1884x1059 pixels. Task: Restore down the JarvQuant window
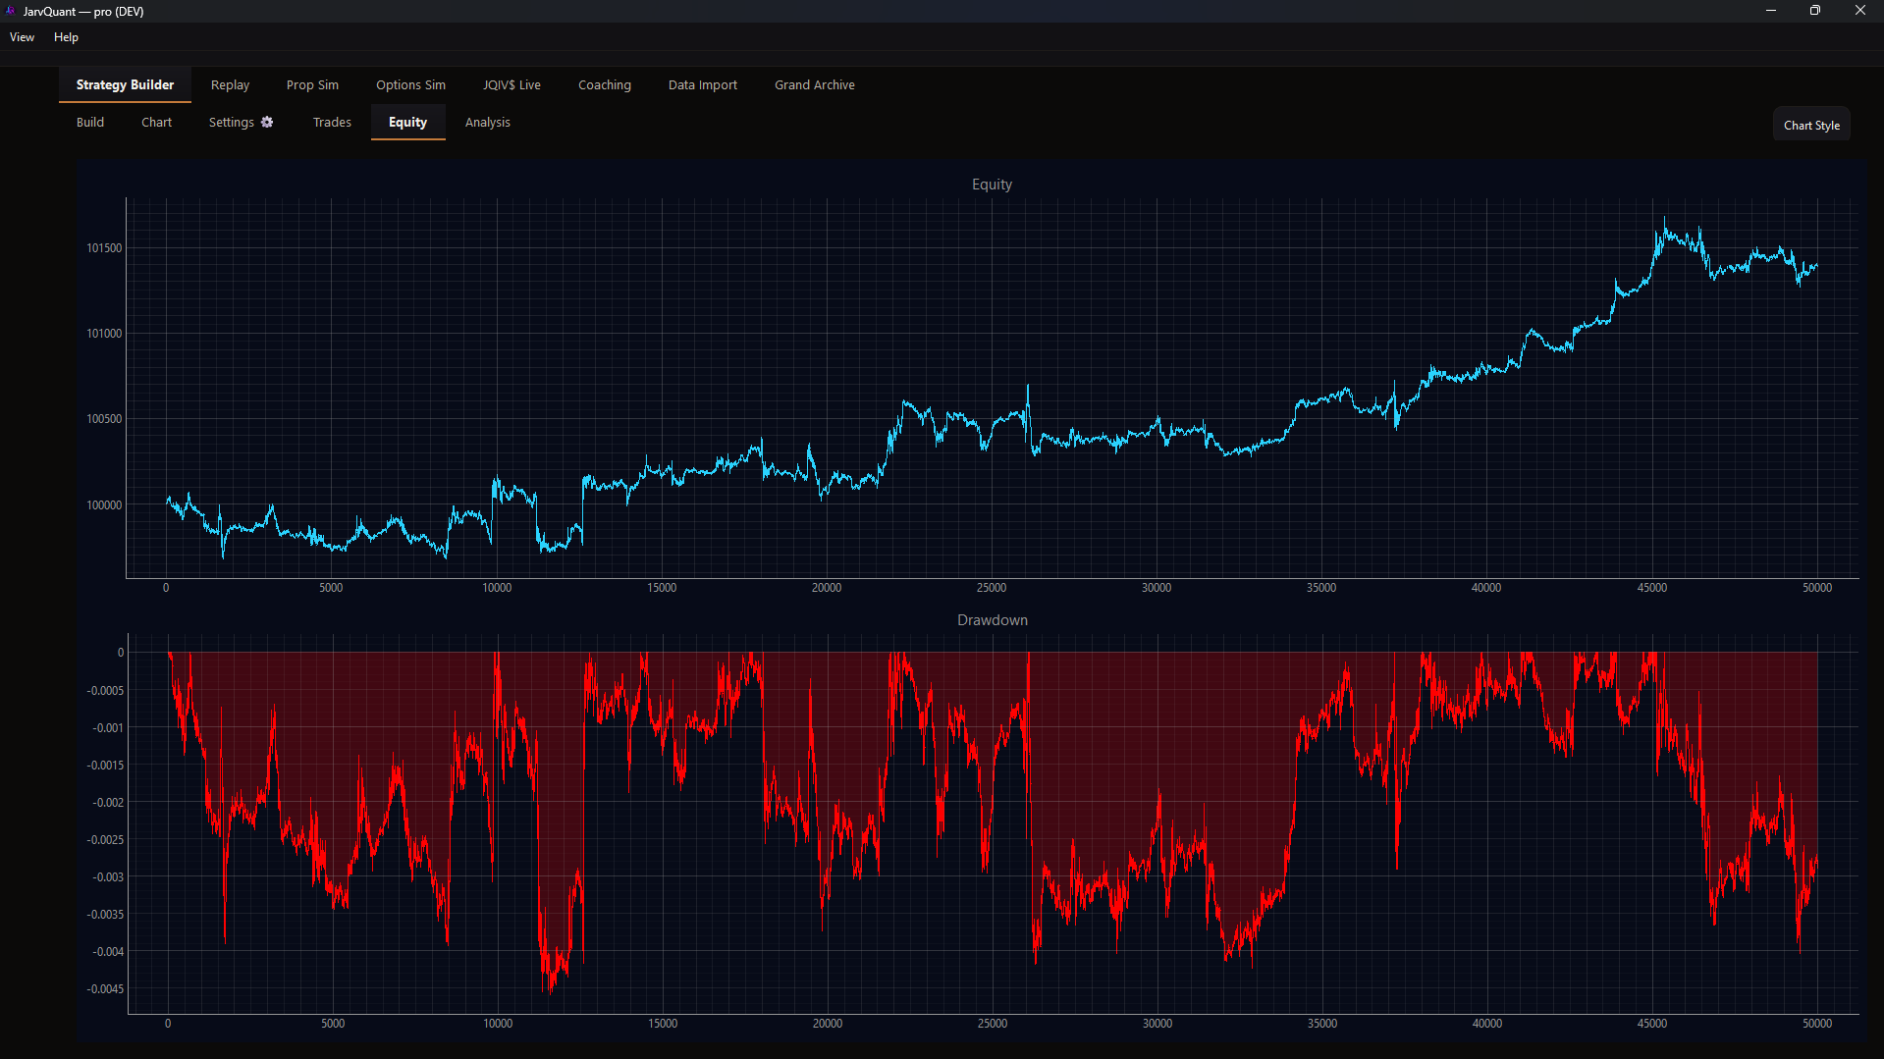pos(1815,11)
